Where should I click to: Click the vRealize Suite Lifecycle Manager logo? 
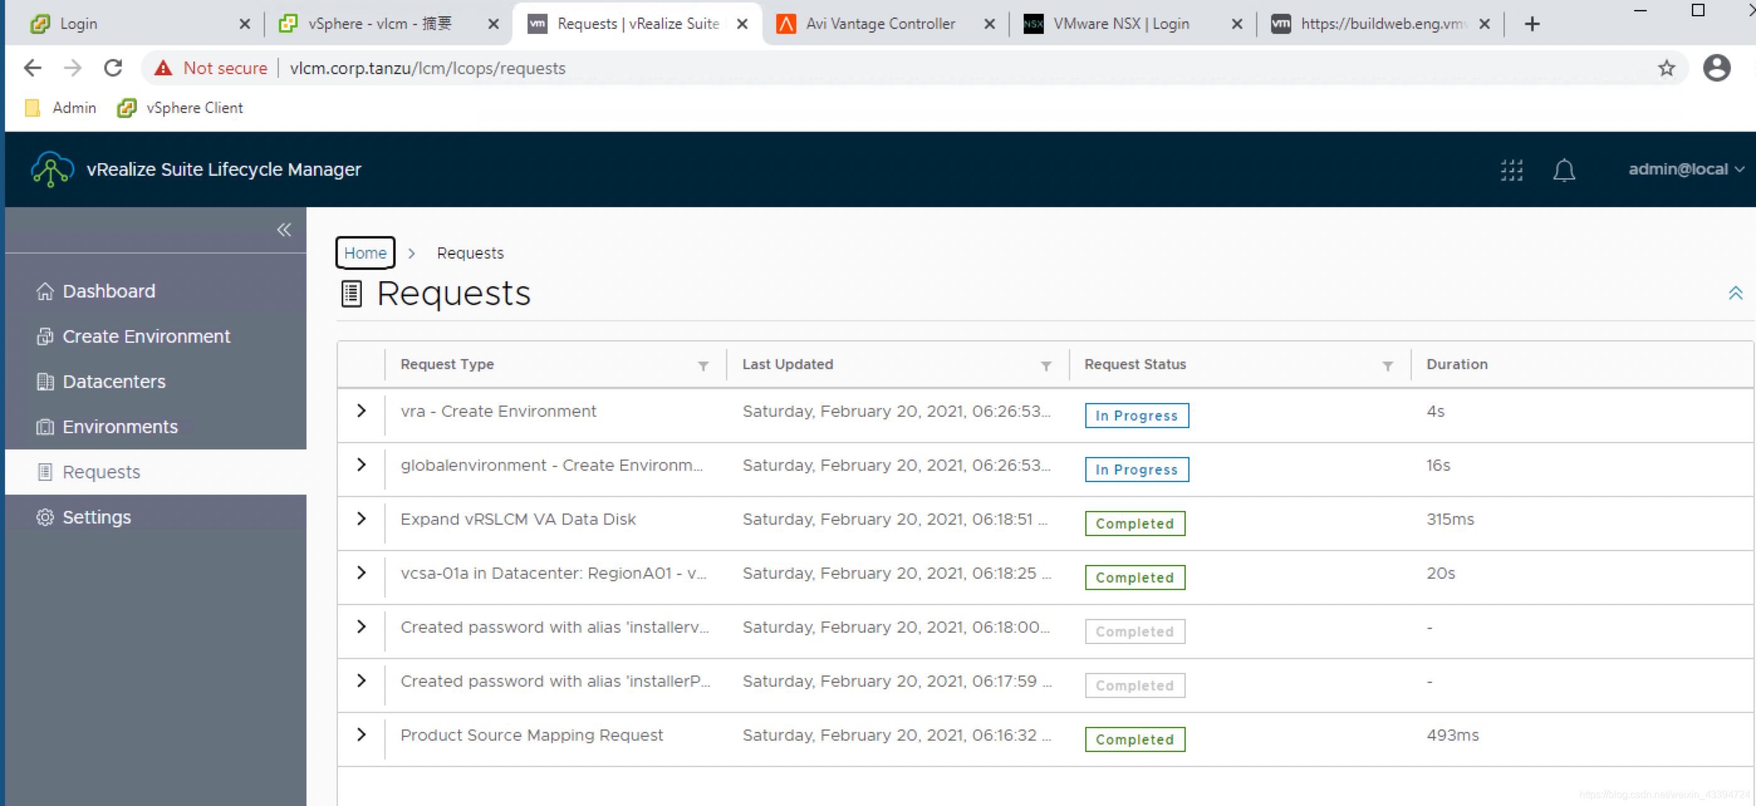(x=51, y=169)
